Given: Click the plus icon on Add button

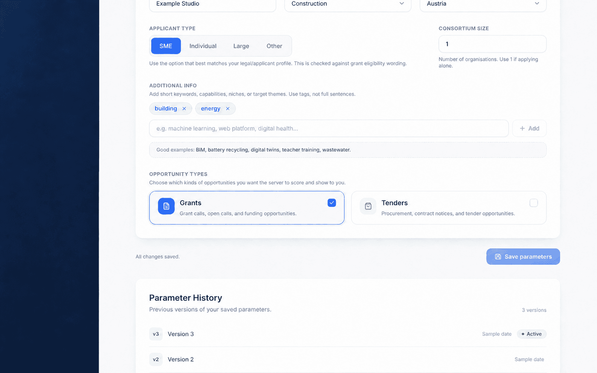Looking at the screenshot, I should (522, 129).
